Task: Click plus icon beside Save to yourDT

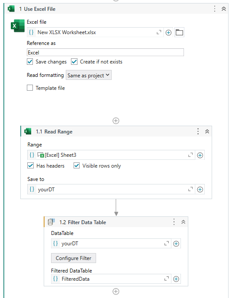Action: pyautogui.click(x=200, y=190)
